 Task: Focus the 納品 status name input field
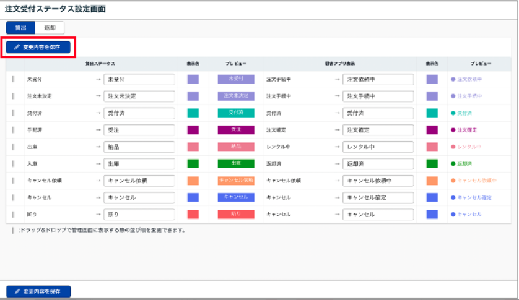point(139,147)
